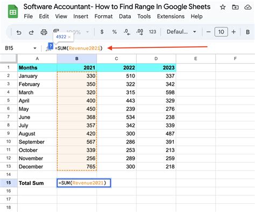Open the Default font dropdown
The image size is (255, 212).
(x=181, y=32)
